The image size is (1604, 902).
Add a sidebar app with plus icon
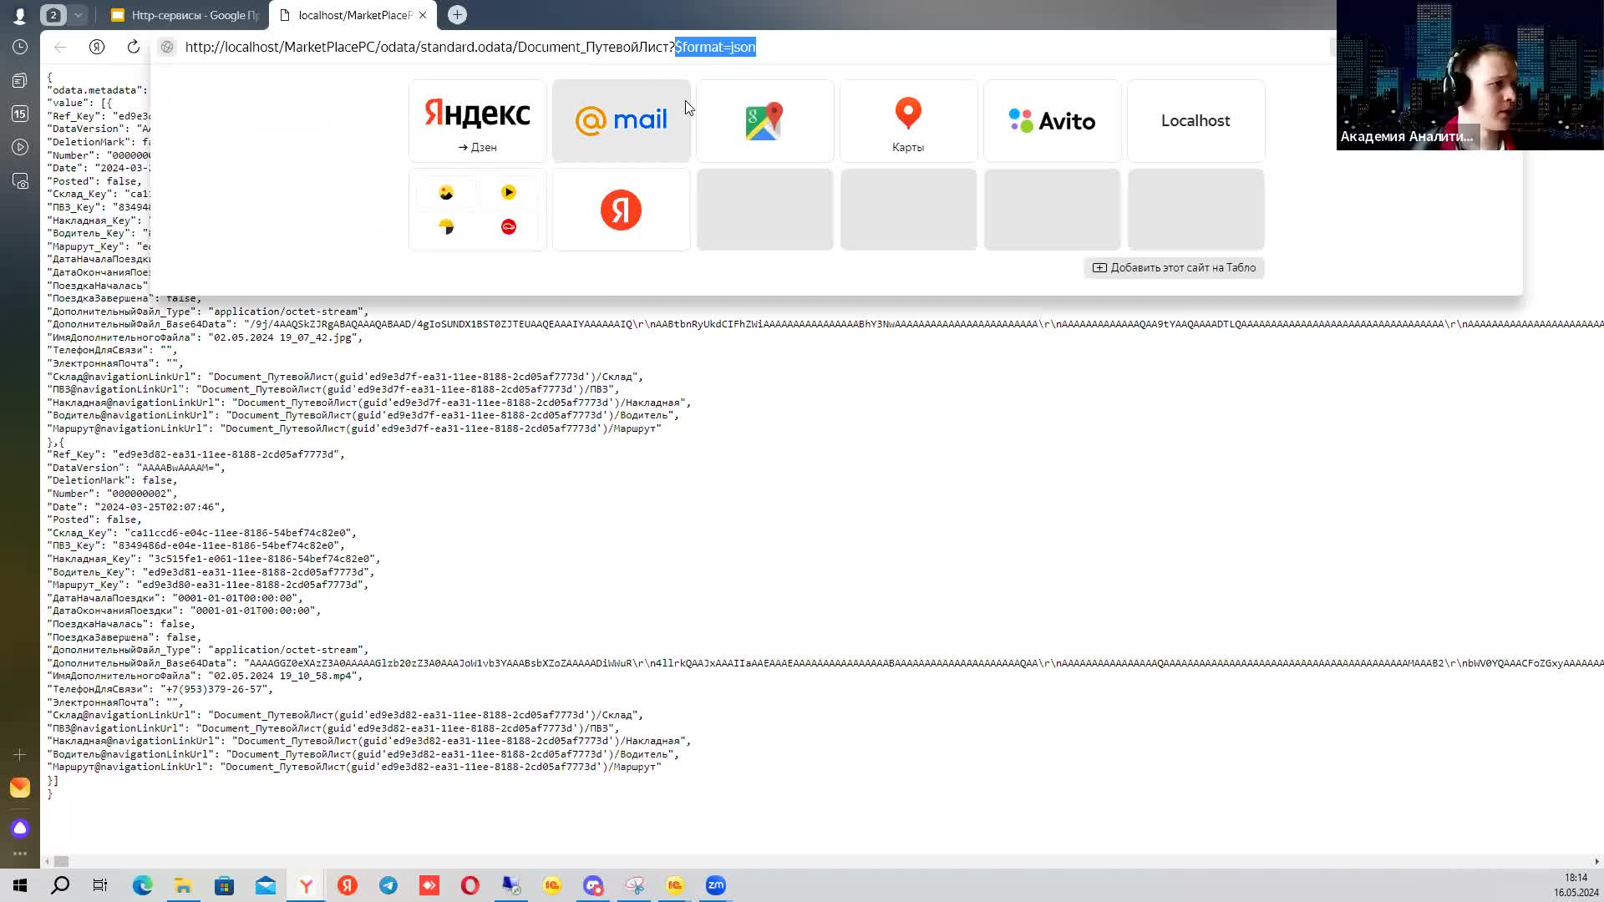click(x=20, y=754)
